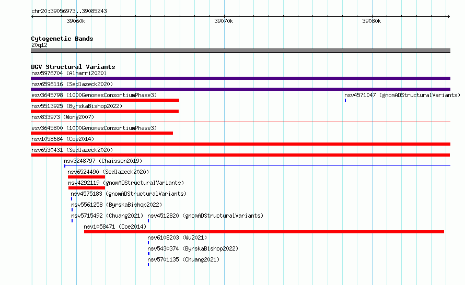Click the chr20:39056973..39085243 coordinates text

(x=69, y=11)
